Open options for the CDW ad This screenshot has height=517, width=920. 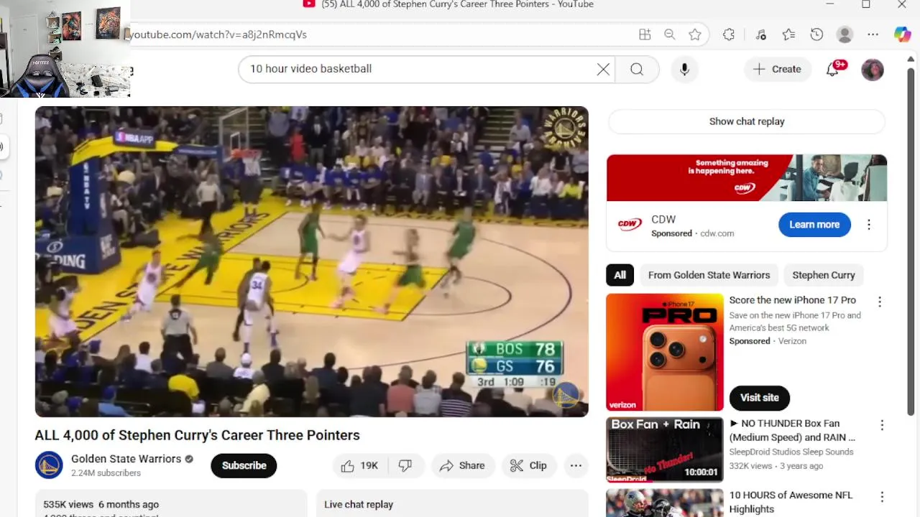[869, 225]
